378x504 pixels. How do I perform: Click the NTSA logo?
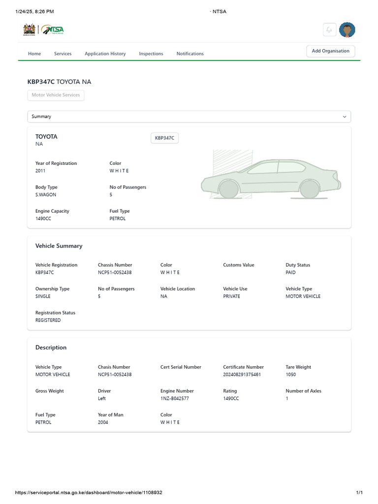click(x=53, y=30)
